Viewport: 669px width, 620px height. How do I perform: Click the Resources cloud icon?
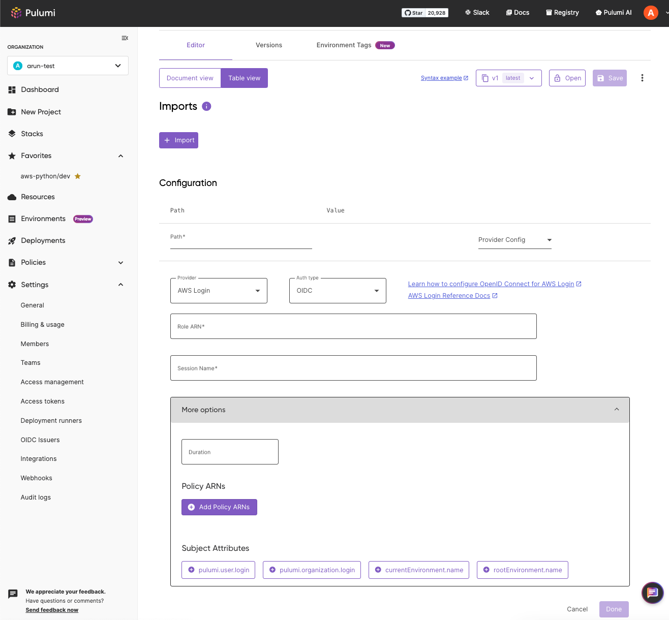click(12, 197)
